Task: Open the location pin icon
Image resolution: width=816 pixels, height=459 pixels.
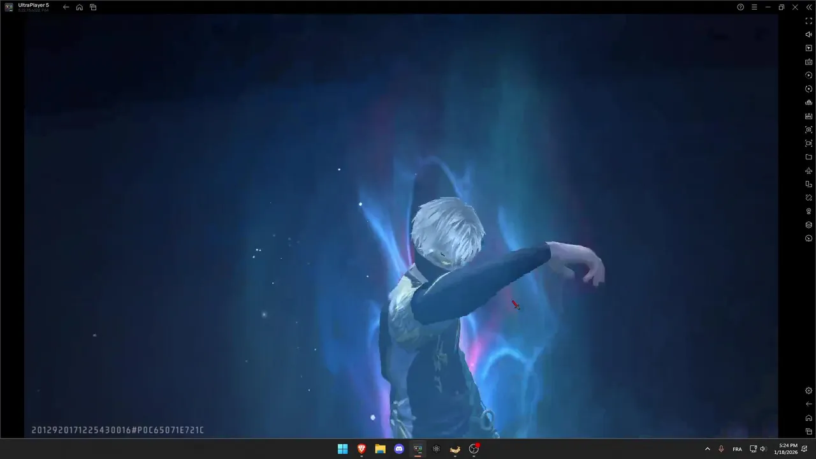Action: tap(809, 212)
